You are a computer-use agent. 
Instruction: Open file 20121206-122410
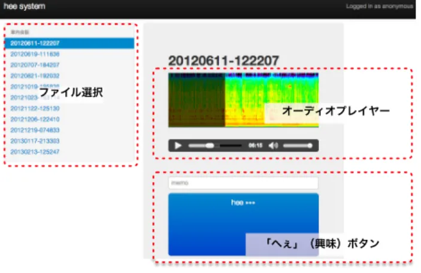(35, 119)
